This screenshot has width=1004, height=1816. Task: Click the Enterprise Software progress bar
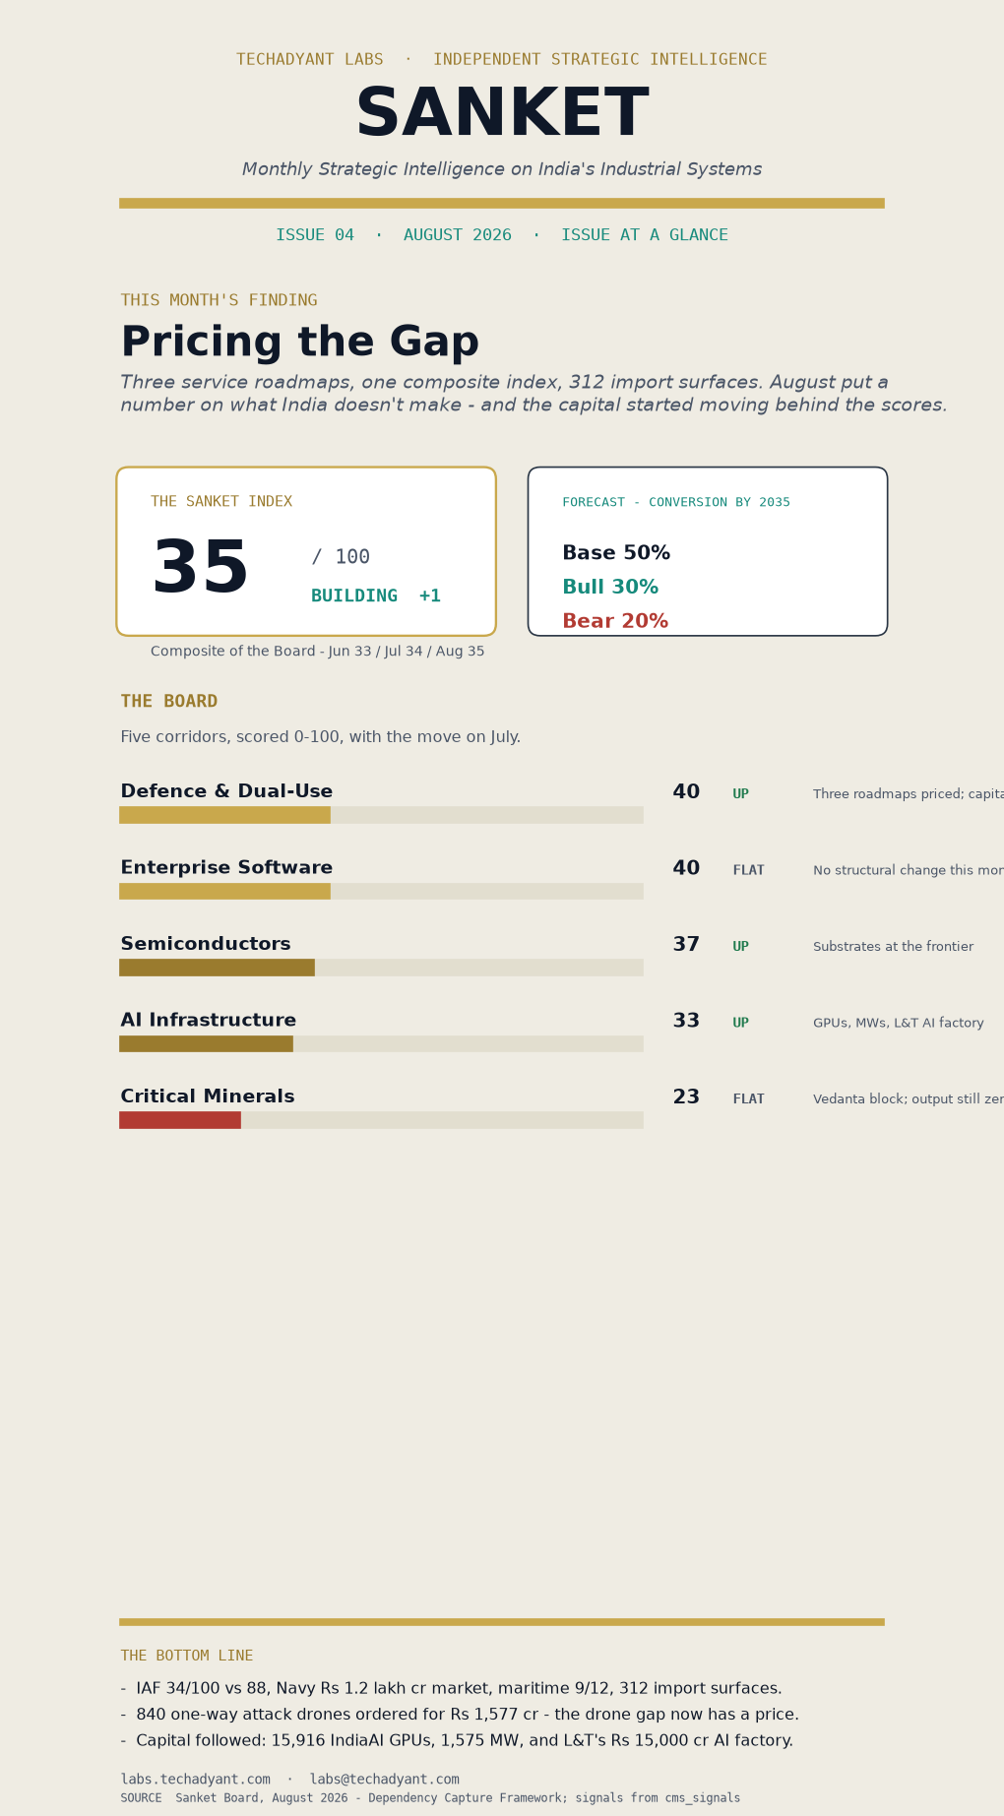(x=381, y=891)
